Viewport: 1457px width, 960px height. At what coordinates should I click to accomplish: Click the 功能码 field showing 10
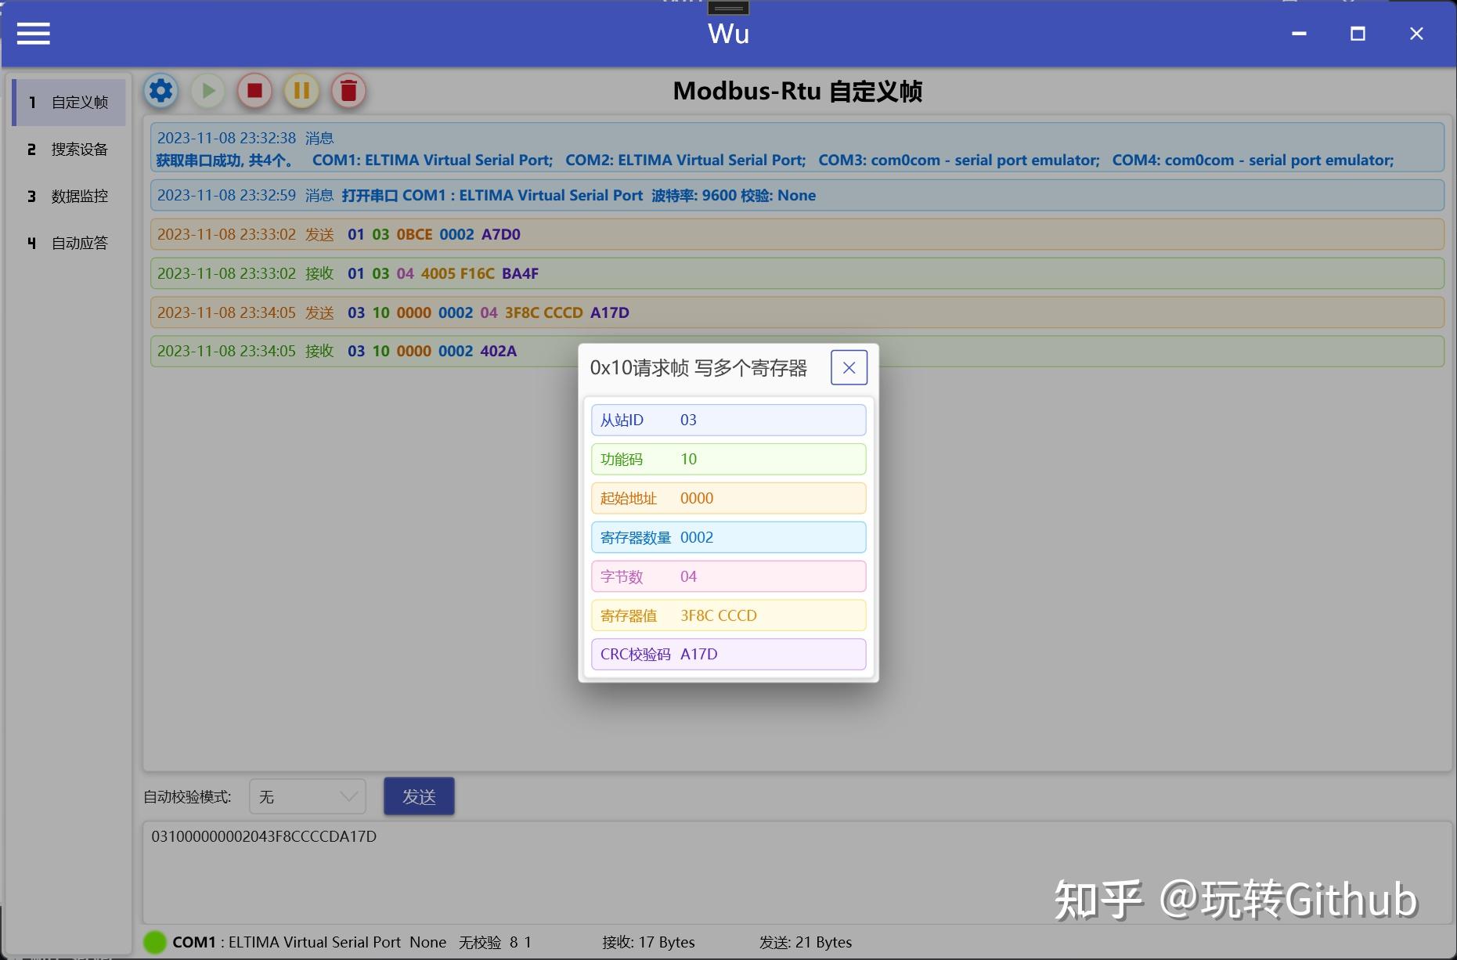pos(727,459)
